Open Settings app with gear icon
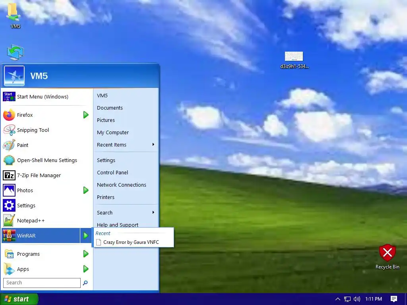This screenshot has height=305, width=407. 46,205
